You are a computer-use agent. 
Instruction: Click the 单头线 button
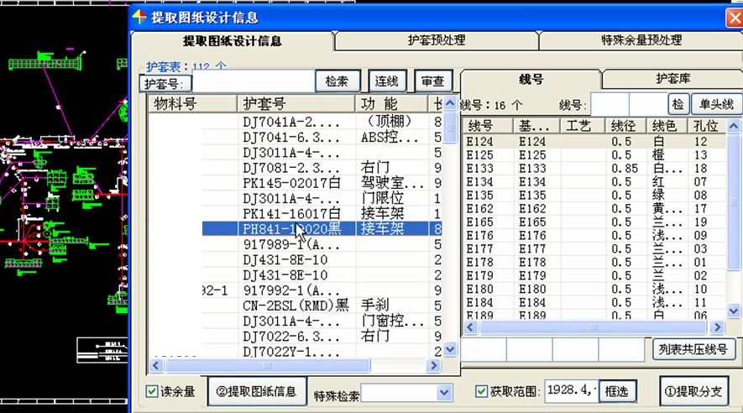pyautogui.click(x=716, y=104)
